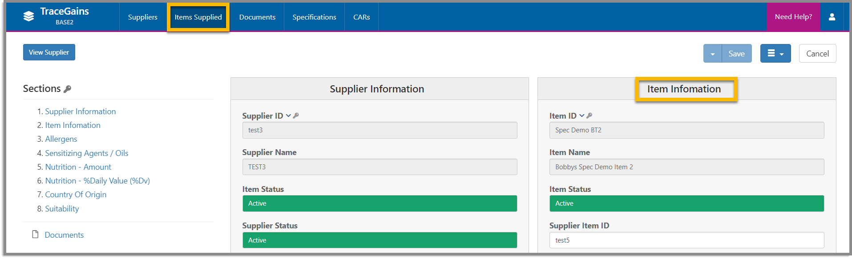This screenshot has width=852, height=259.
Task: Open Need Help? support button
Action: click(793, 17)
